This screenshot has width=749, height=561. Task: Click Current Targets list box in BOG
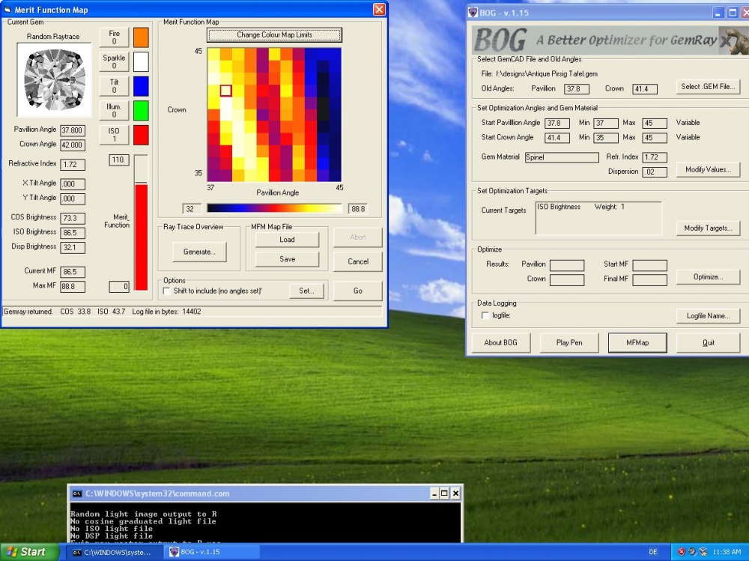coord(598,219)
